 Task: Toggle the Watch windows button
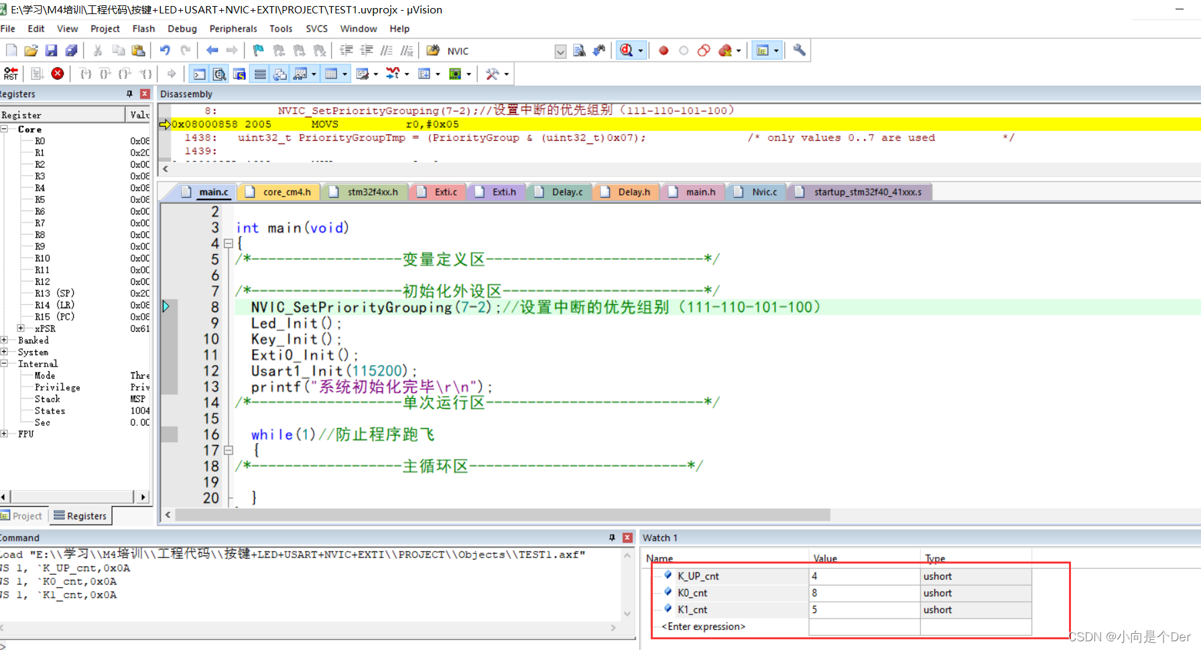tap(301, 74)
